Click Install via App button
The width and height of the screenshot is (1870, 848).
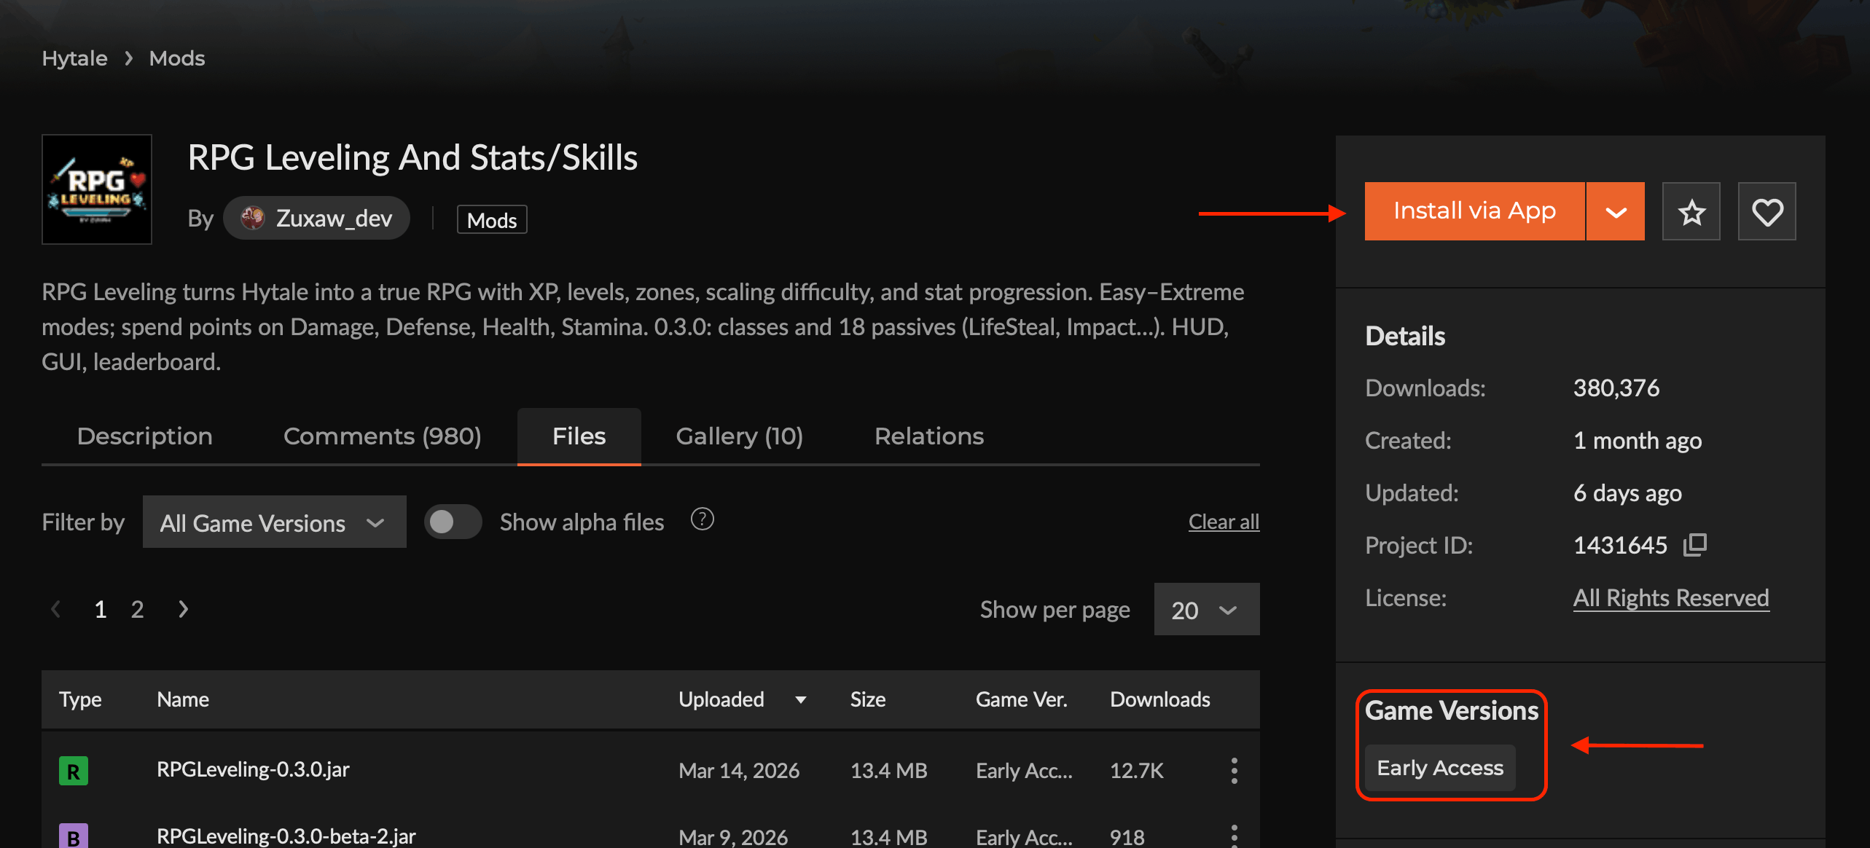pos(1474,211)
